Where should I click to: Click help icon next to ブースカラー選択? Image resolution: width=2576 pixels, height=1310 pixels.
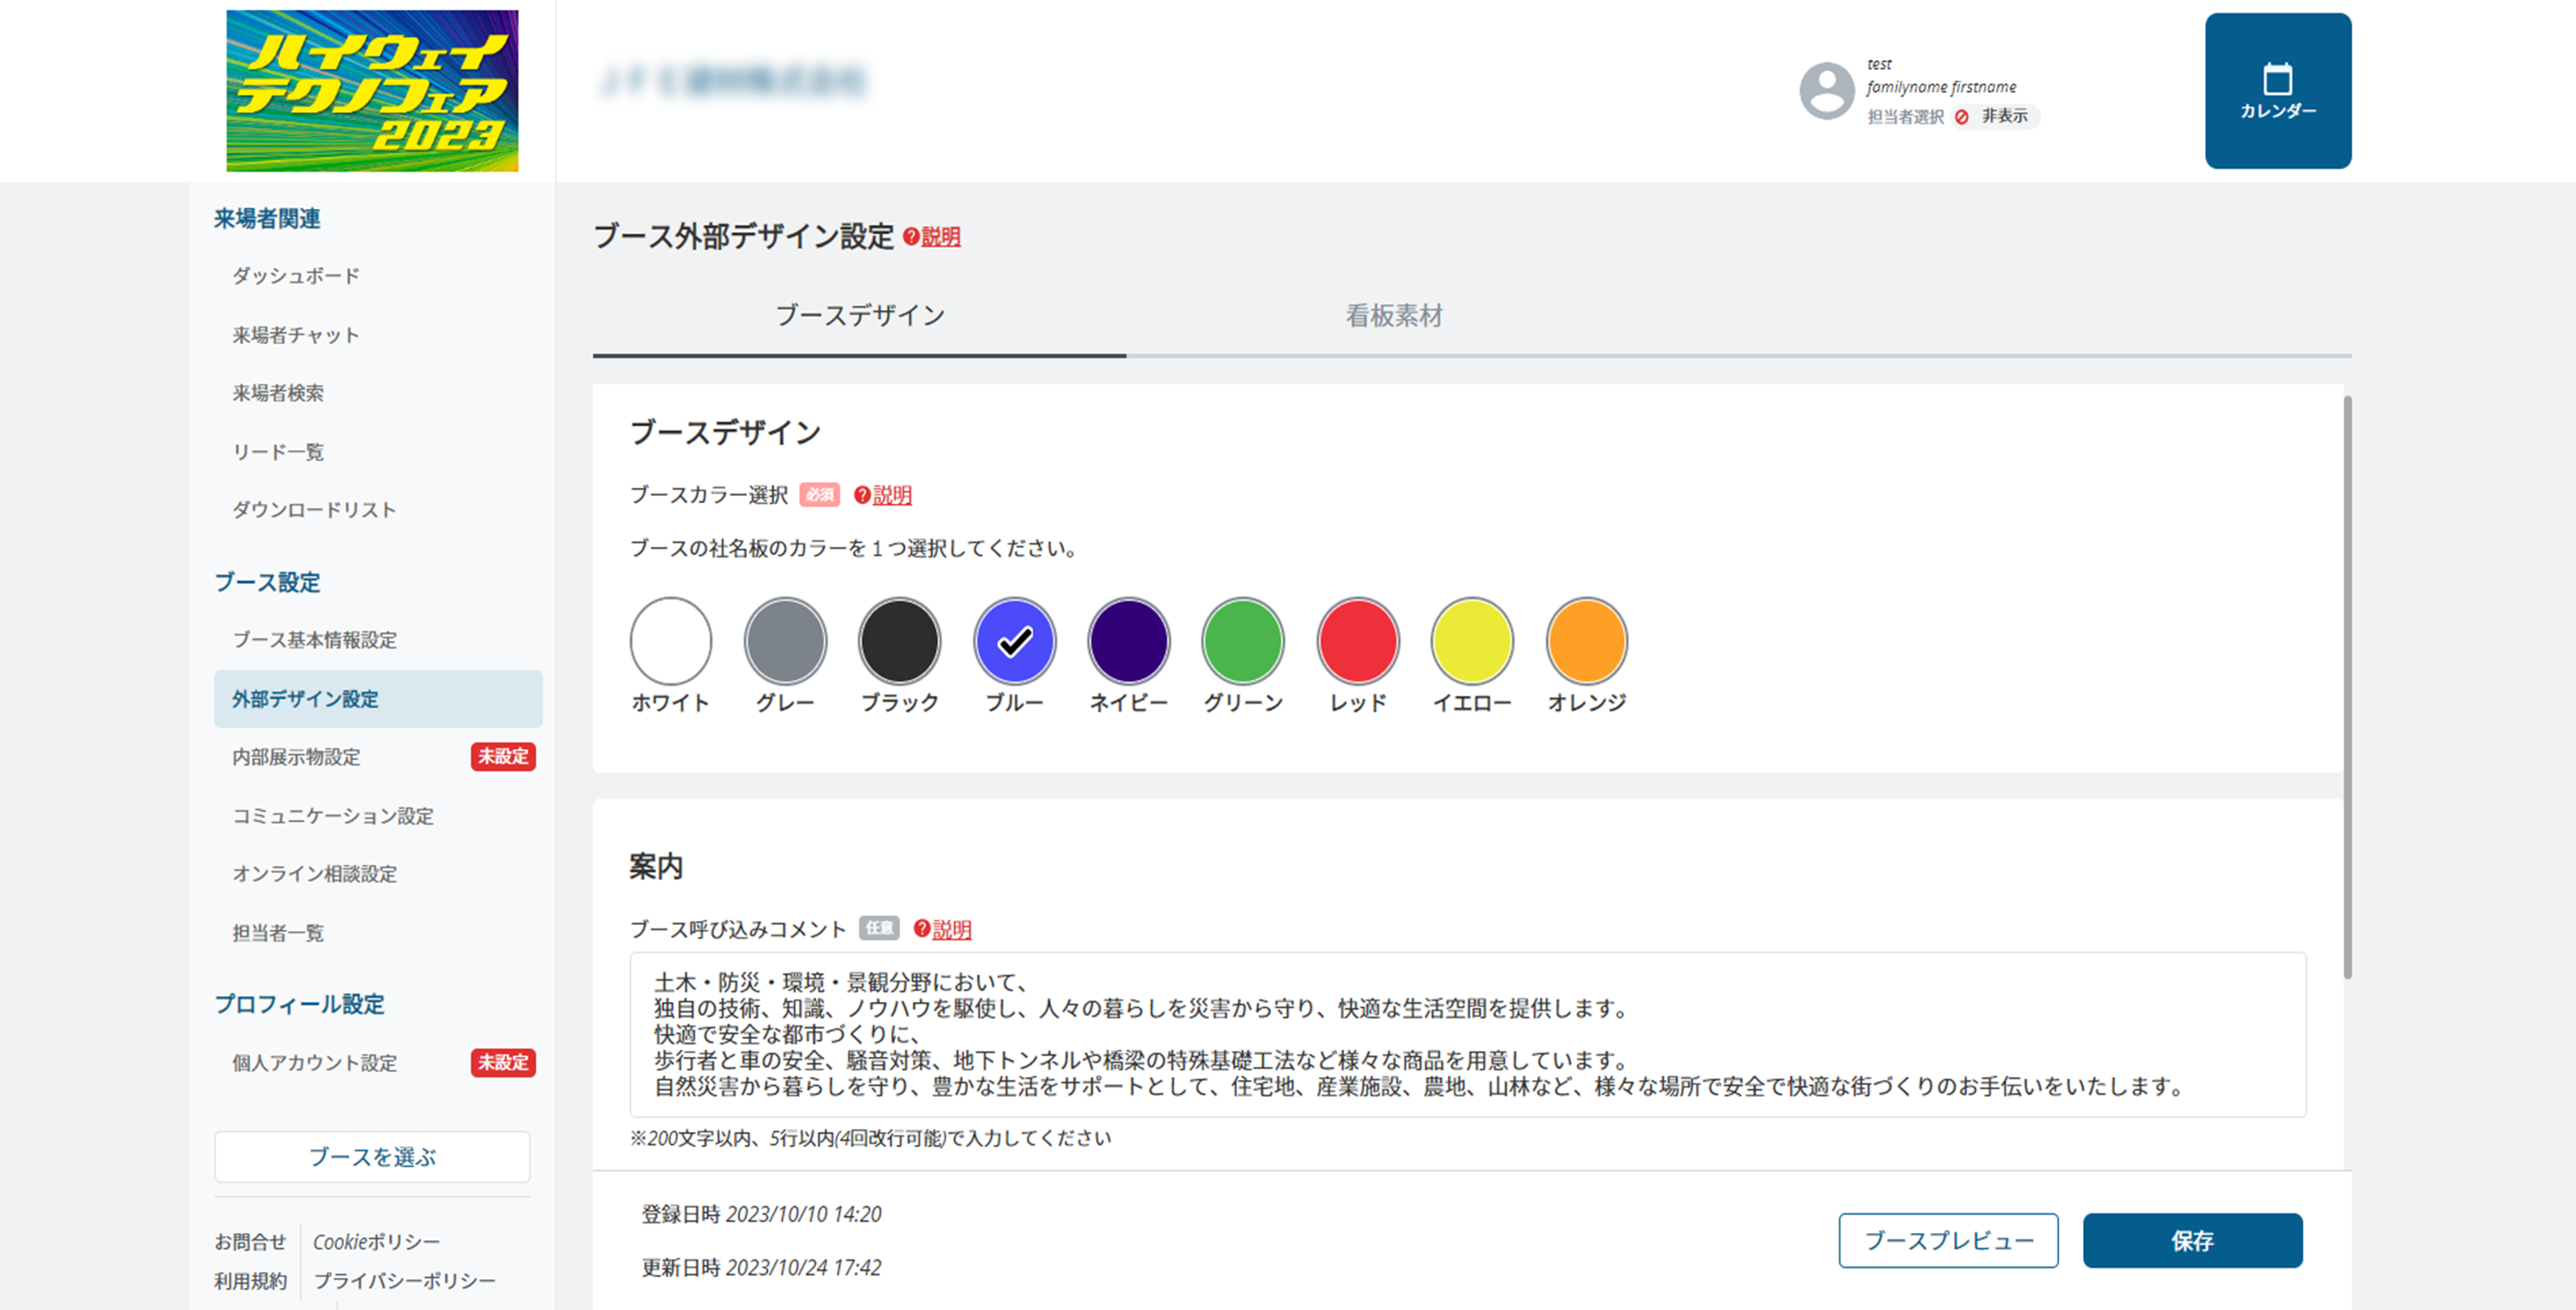point(862,495)
